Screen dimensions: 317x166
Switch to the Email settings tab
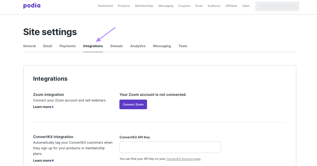coord(47,46)
